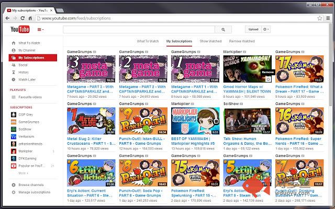The image size is (335, 209).
Task: Reload the page with the refresh icon
Action: tap(23, 18)
